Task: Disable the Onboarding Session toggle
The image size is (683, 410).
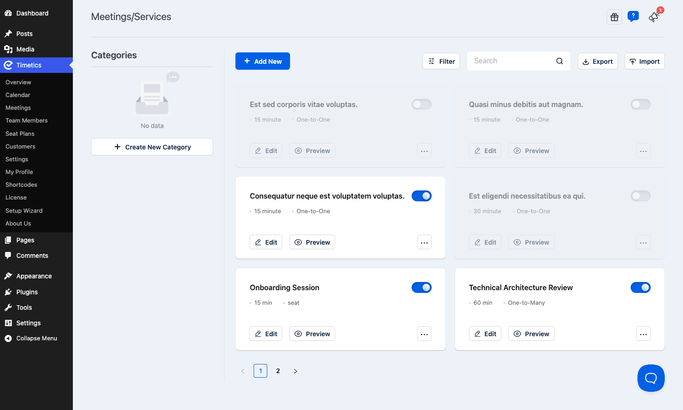Action: point(422,287)
